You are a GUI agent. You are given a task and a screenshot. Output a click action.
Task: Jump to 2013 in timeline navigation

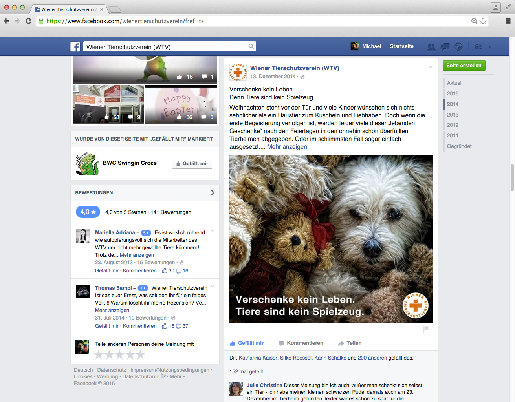coord(453,115)
